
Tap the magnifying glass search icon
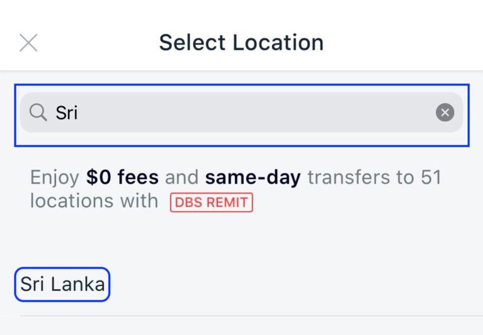click(x=38, y=112)
